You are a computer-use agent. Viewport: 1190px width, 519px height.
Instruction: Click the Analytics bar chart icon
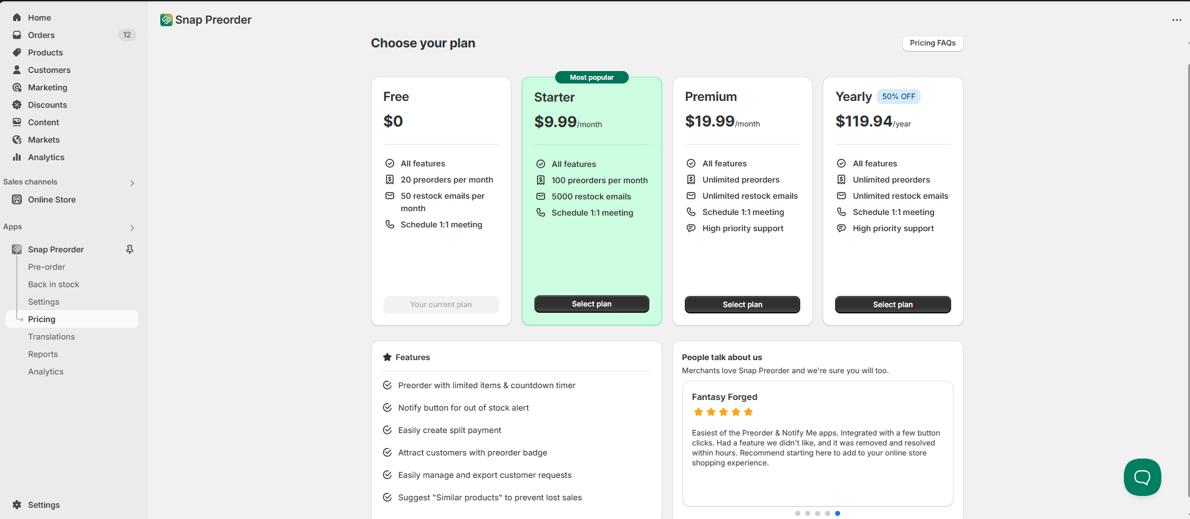click(x=17, y=157)
